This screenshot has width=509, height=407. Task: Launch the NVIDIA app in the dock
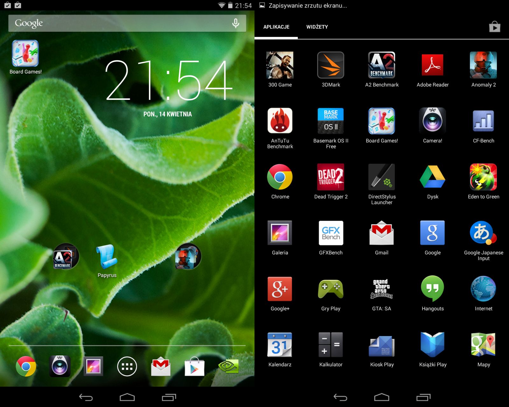pos(228,366)
